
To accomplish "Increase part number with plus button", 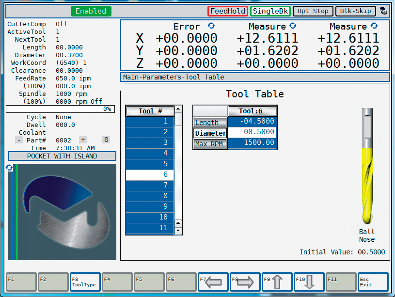I will 82,140.
